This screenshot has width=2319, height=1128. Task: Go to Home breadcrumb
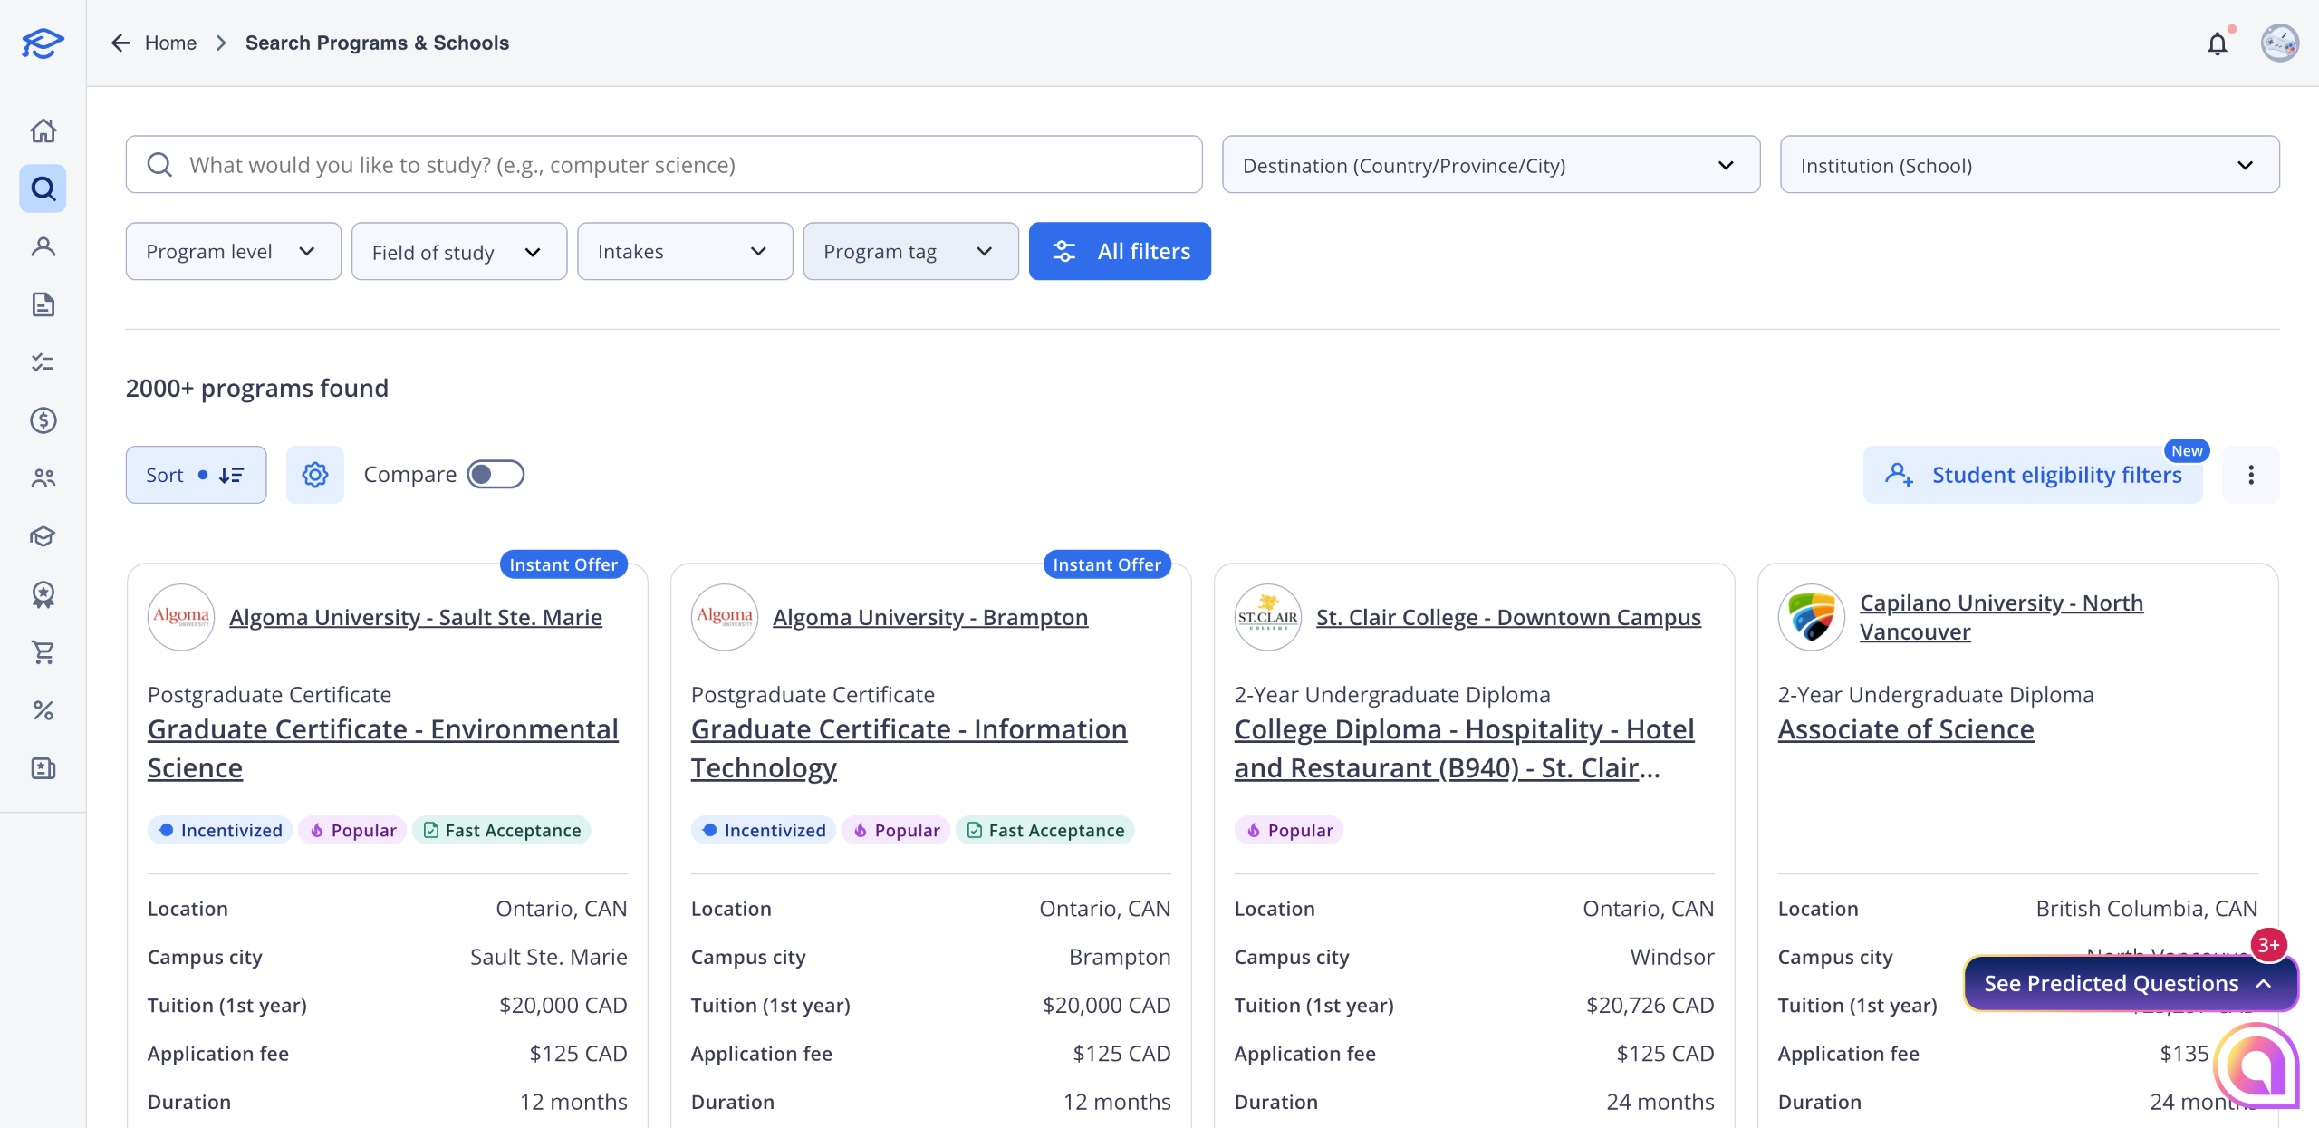[170, 43]
